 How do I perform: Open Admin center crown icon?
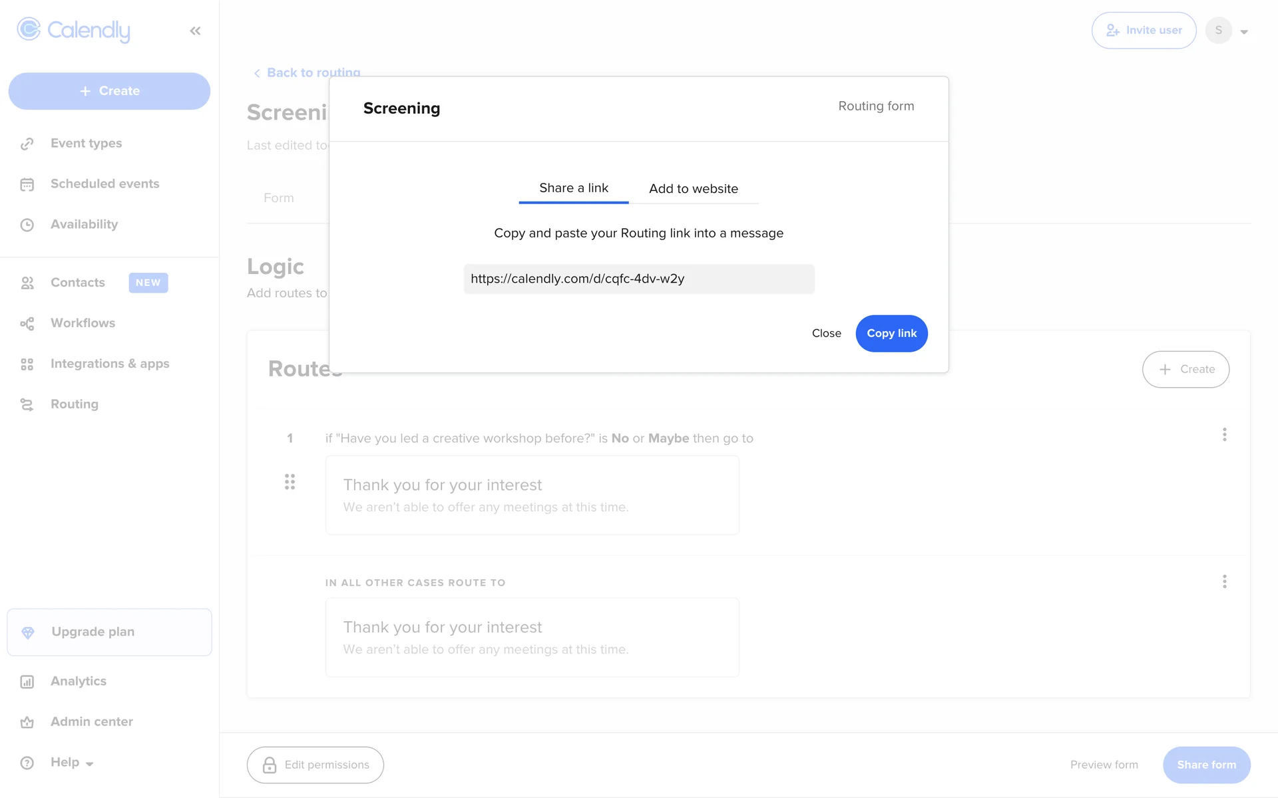[27, 722]
